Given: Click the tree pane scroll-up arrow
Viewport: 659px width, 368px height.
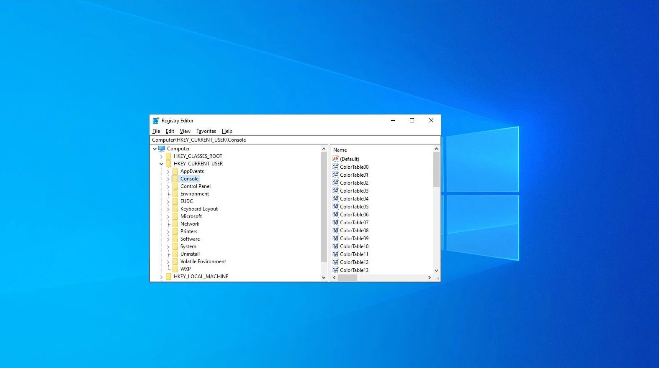Looking at the screenshot, I should pos(324,149).
